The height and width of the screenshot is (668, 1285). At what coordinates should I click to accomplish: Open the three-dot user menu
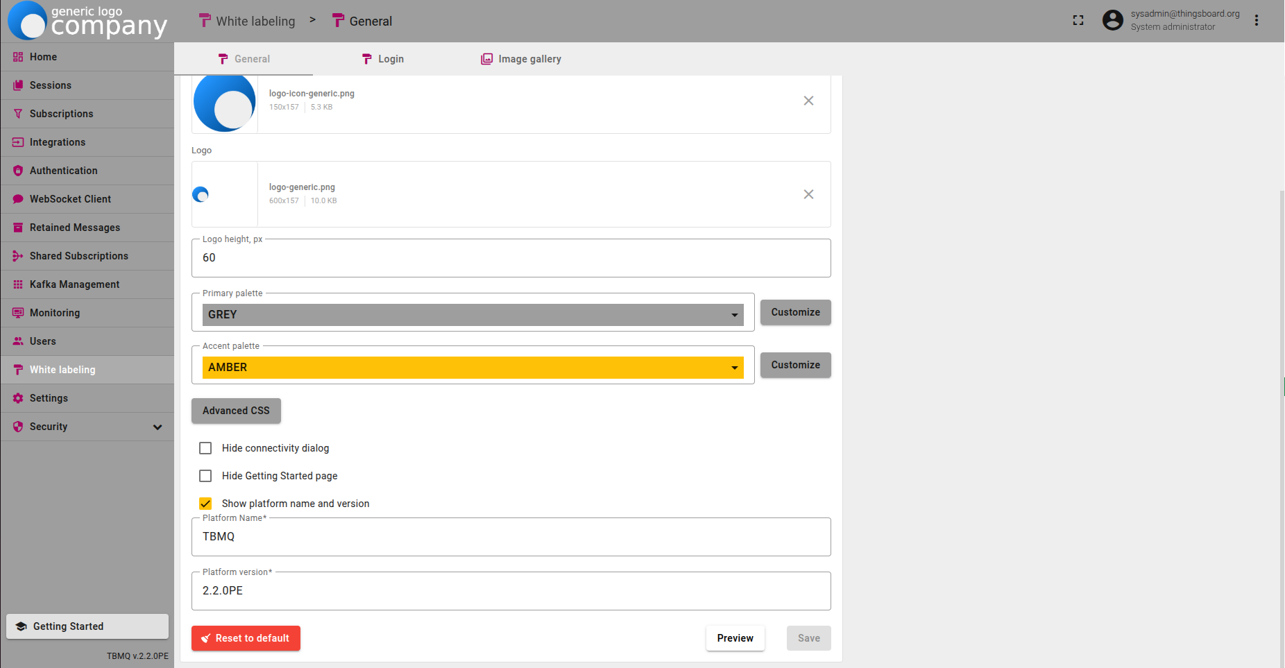(1256, 20)
